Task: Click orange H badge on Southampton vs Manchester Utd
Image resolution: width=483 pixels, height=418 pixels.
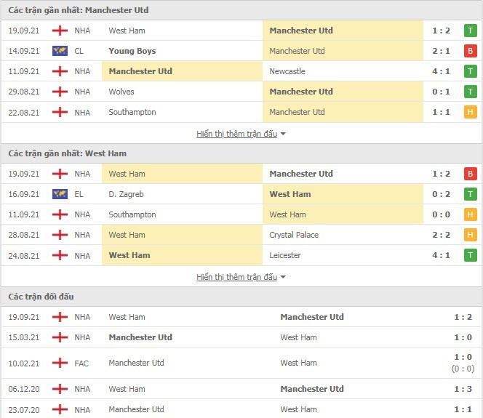Action: pyautogui.click(x=470, y=112)
